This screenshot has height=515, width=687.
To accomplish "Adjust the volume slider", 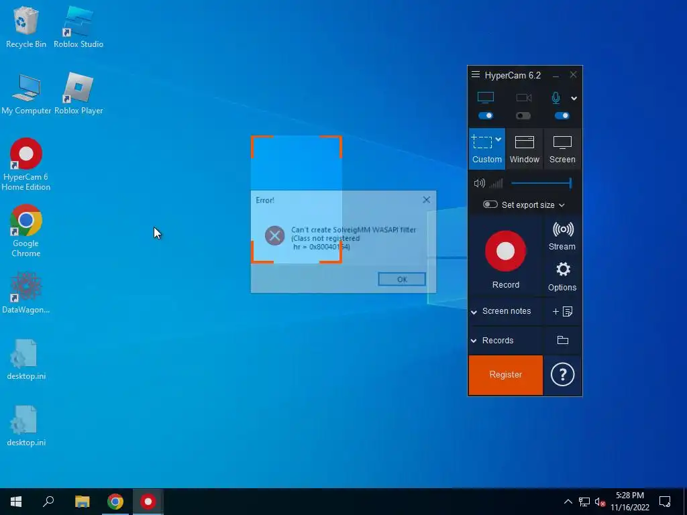I will tap(541, 183).
